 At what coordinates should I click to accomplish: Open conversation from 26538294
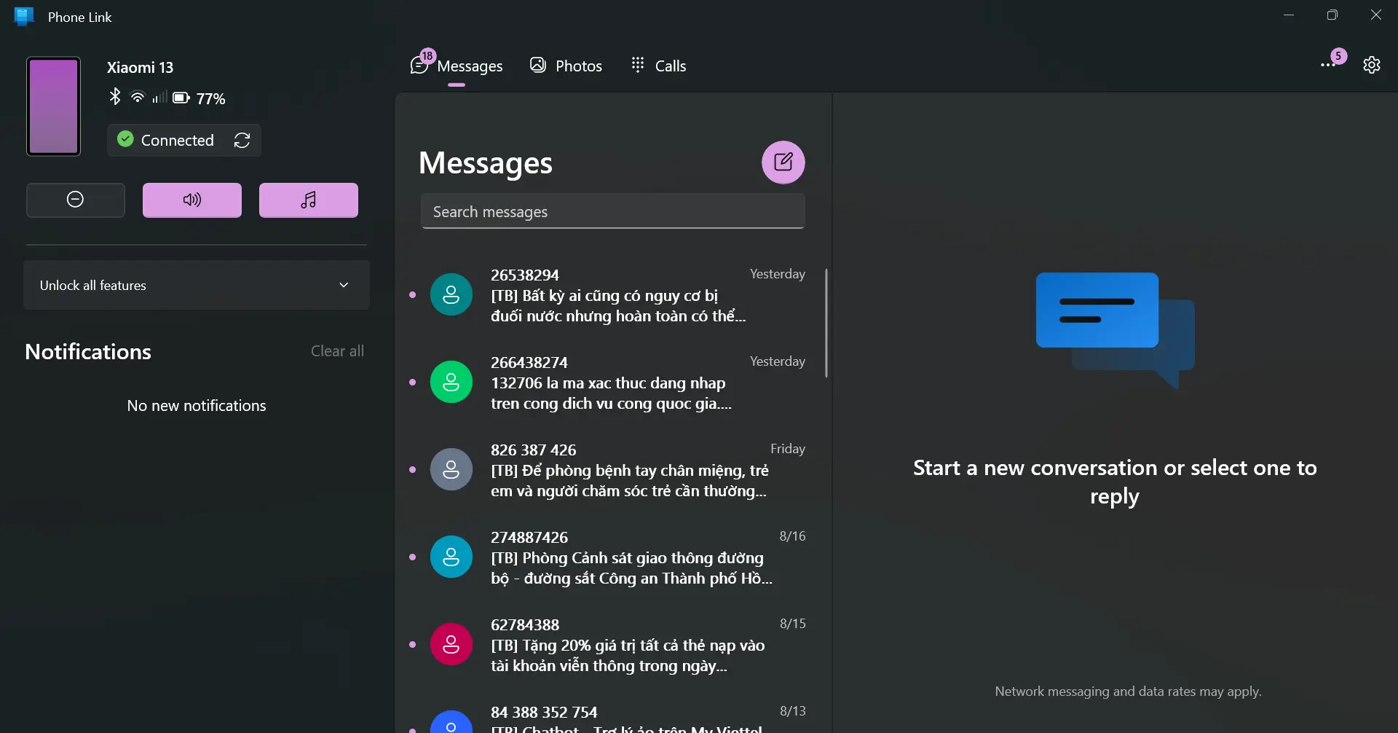click(x=617, y=295)
